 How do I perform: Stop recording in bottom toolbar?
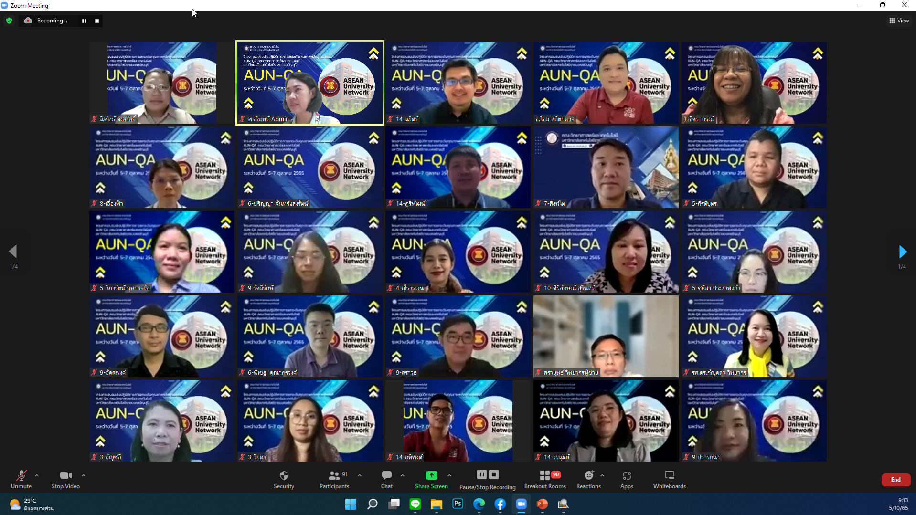pyautogui.click(x=494, y=474)
